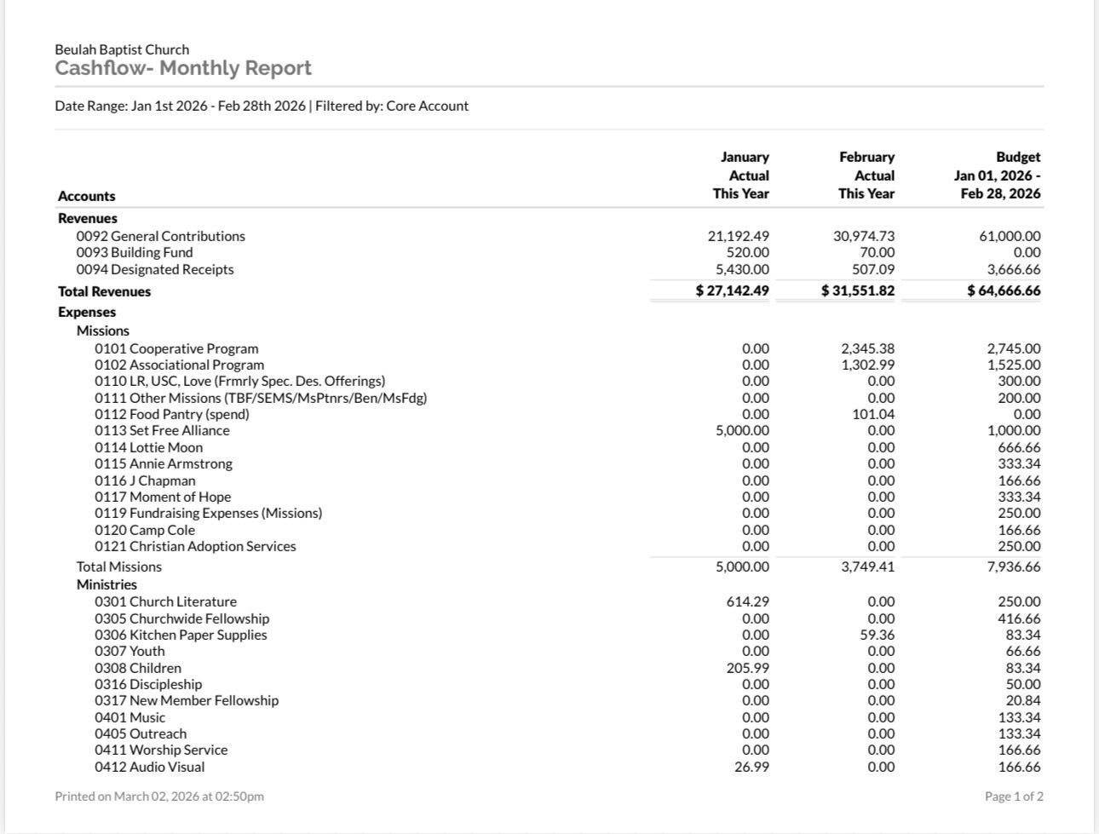Click row "0119 Fundraising Expenses (Missions)"

tap(549, 513)
